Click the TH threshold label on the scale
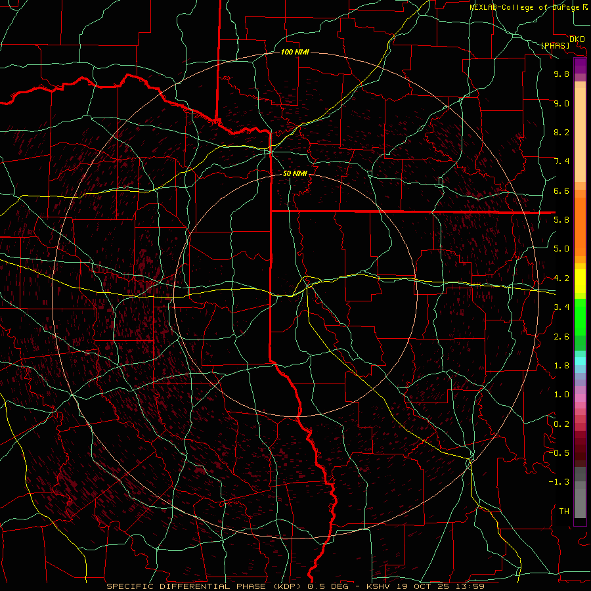Screen dimensions: 591x591 click(564, 512)
